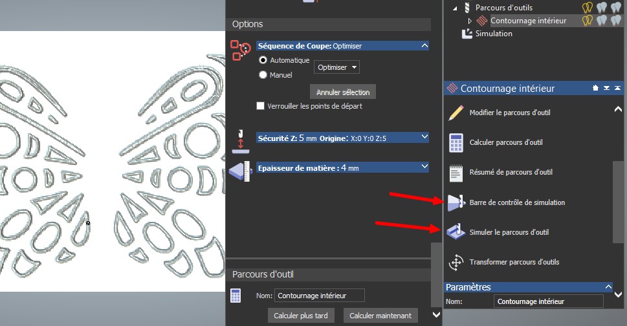Click the Calculer maintenant button
Viewport: 627px width, 326px height.
point(380,316)
